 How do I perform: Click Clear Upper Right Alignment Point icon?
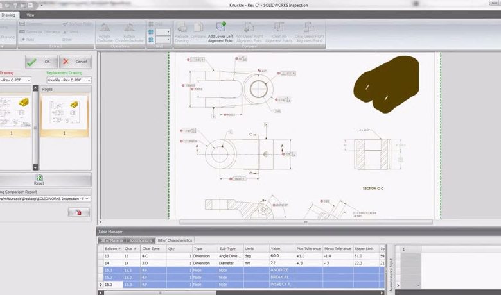(309, 27)
